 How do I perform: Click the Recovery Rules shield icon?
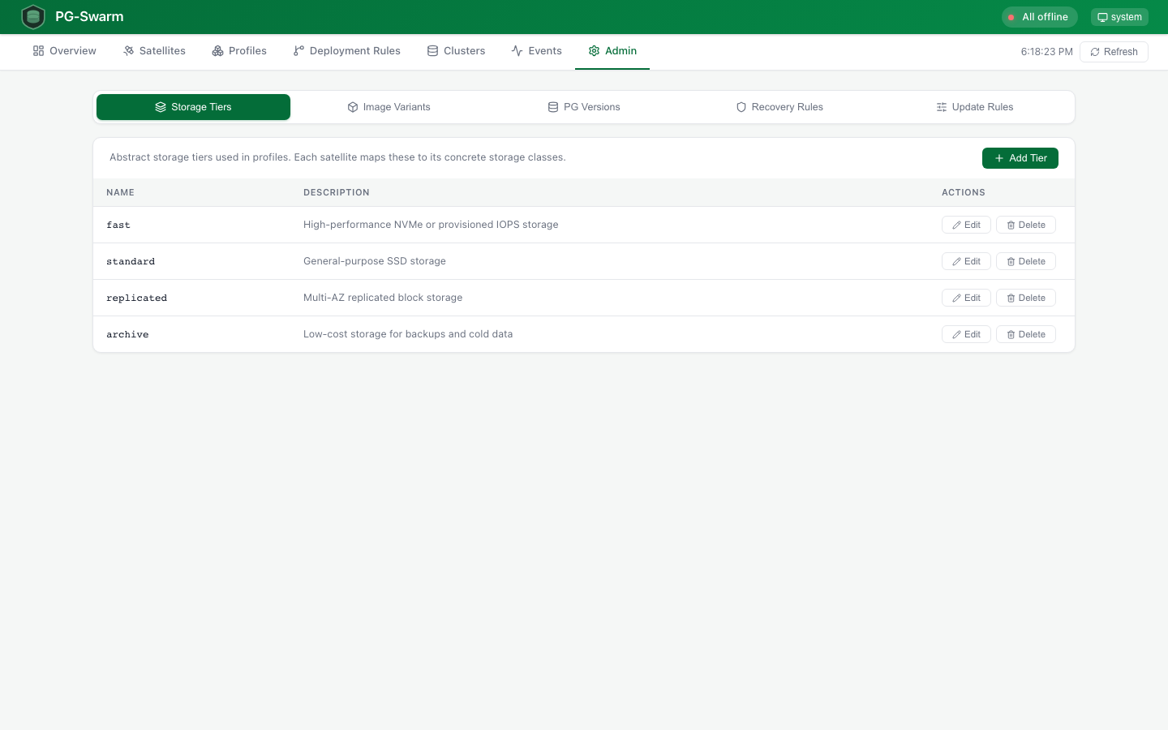click(x=741, y=107)
